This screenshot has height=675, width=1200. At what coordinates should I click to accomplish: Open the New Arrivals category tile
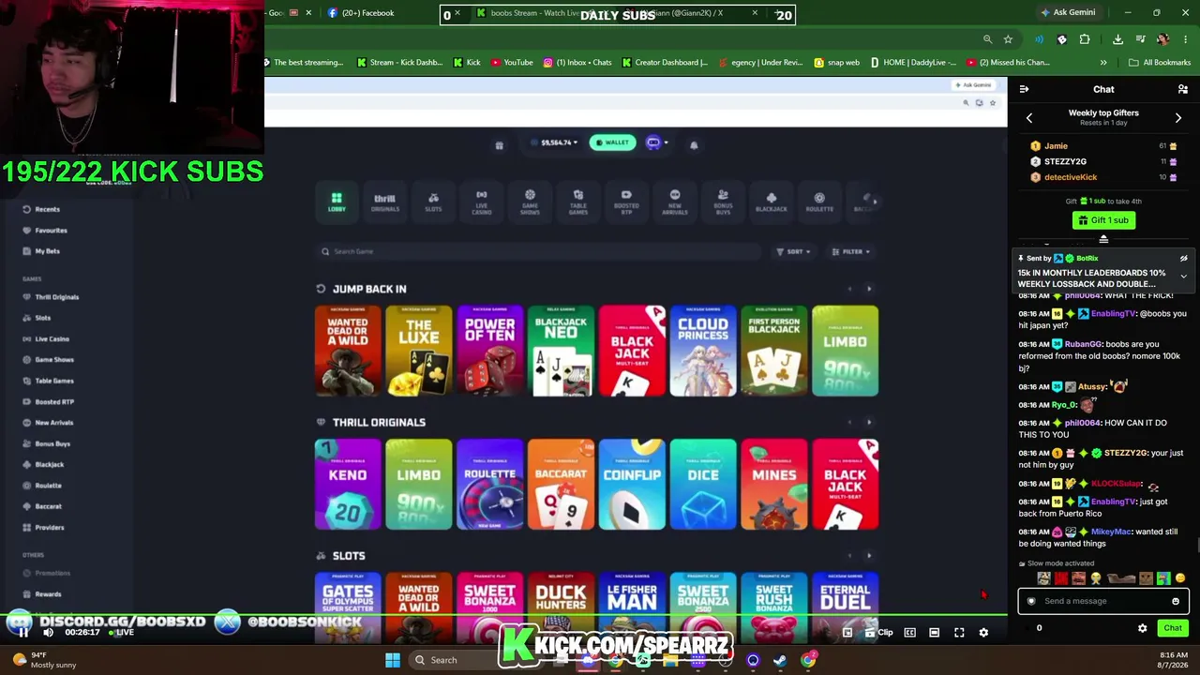(675, 202)
